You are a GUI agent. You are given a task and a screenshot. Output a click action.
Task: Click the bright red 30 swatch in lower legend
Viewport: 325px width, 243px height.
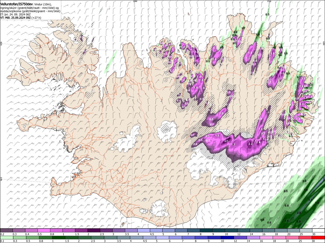318,237
